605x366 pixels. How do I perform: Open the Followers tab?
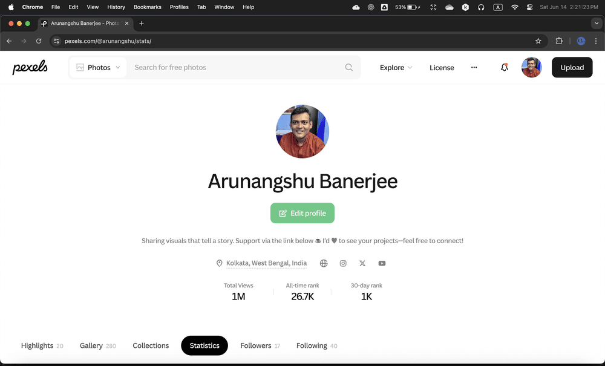(x=256, y=345)
